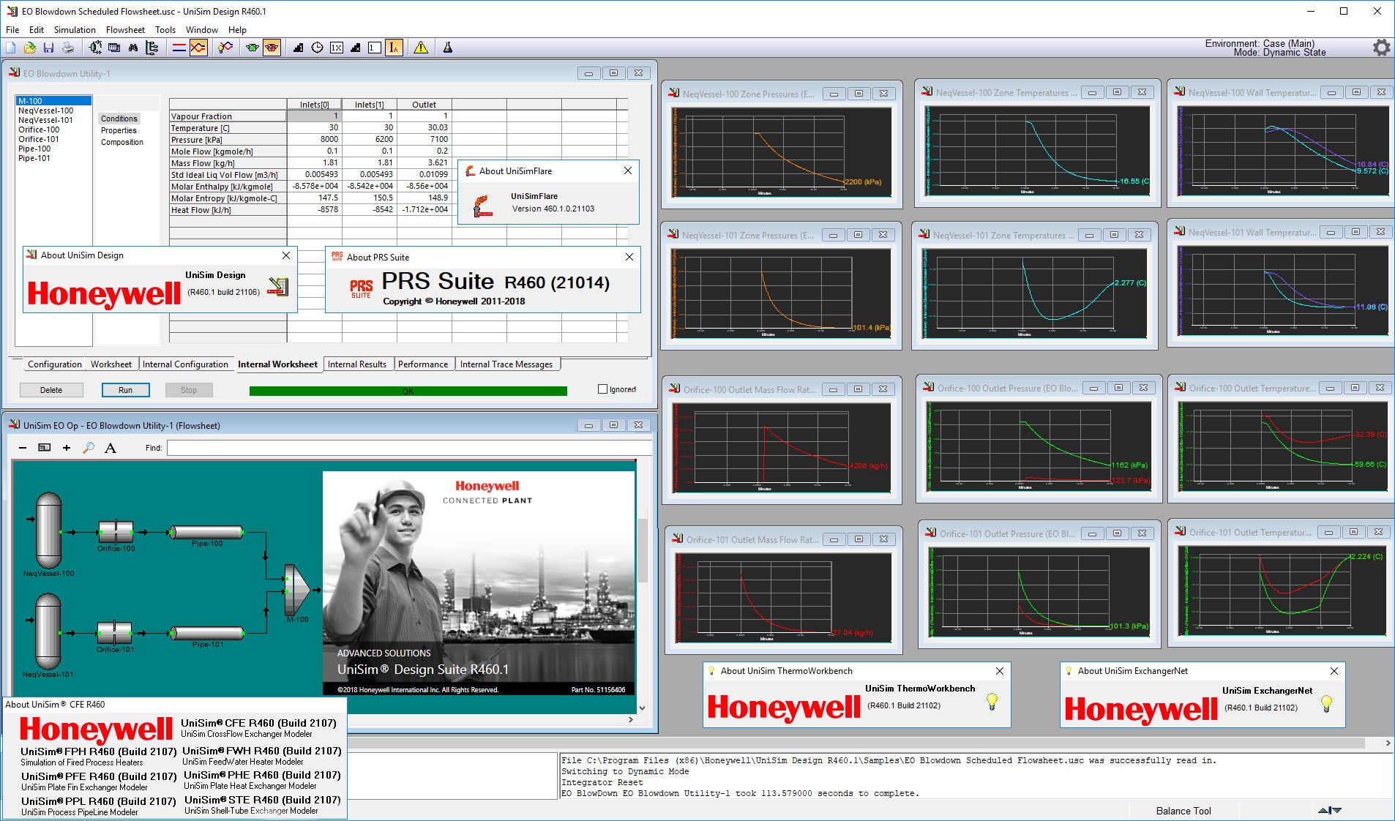Screen dimensions: 1395x821
Task: Click the lightbulb in the About UniSim ExchangerNet dialog
Action: (x=1326, y=703)
